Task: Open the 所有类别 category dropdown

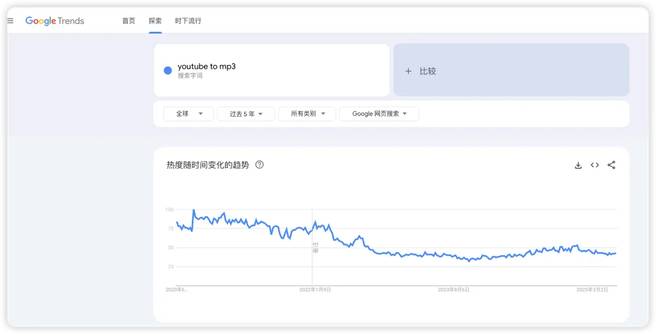Action: 307,114
